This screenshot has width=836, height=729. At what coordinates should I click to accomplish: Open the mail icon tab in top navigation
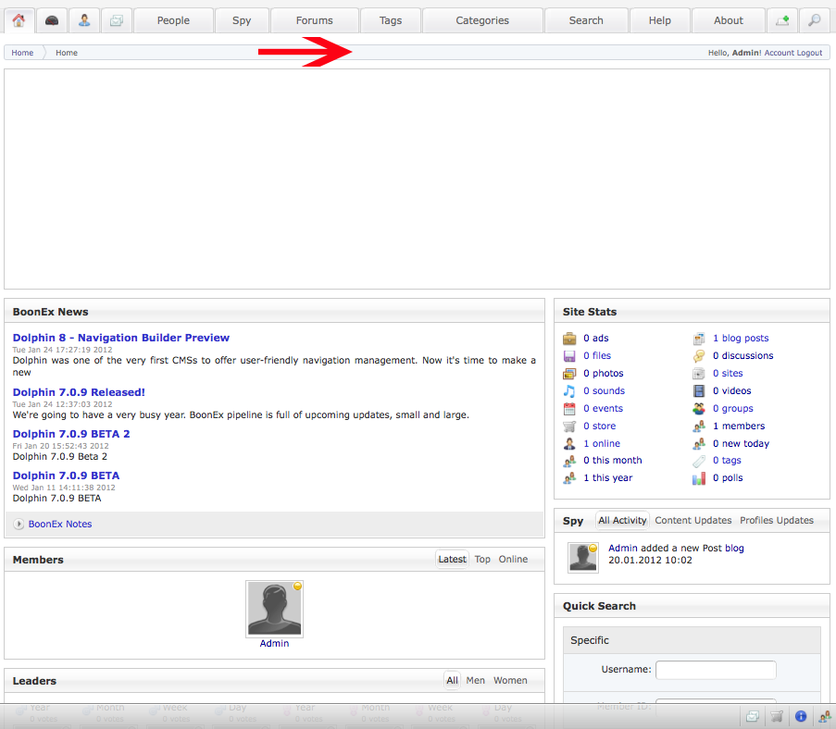pyautogui.click(x=117, y=20)
